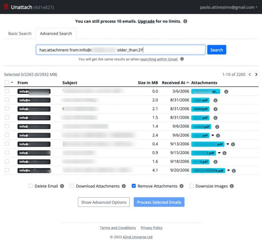
Task: Enable the Delete Email option
Action: [31, 186]
